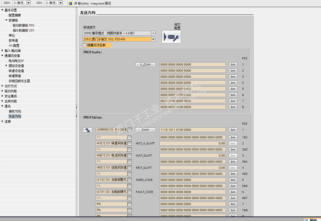Click dec button for IAIST_GLATT row
The width and height of the screenshot is (321, 221).
click(233, 156)
